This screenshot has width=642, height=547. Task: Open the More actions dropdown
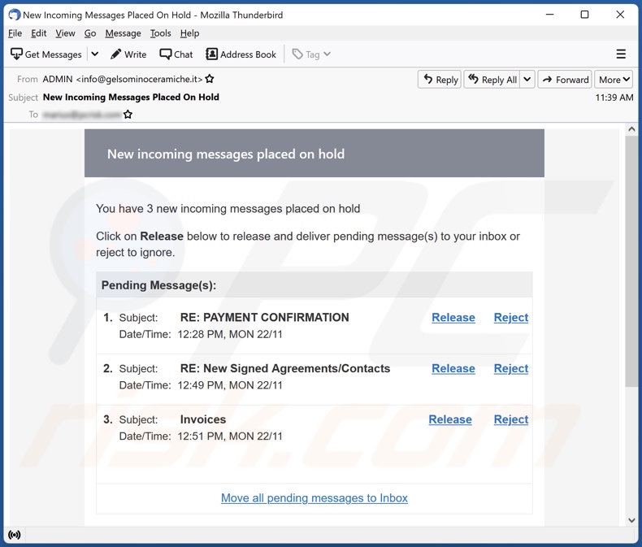tap(614, 80)
